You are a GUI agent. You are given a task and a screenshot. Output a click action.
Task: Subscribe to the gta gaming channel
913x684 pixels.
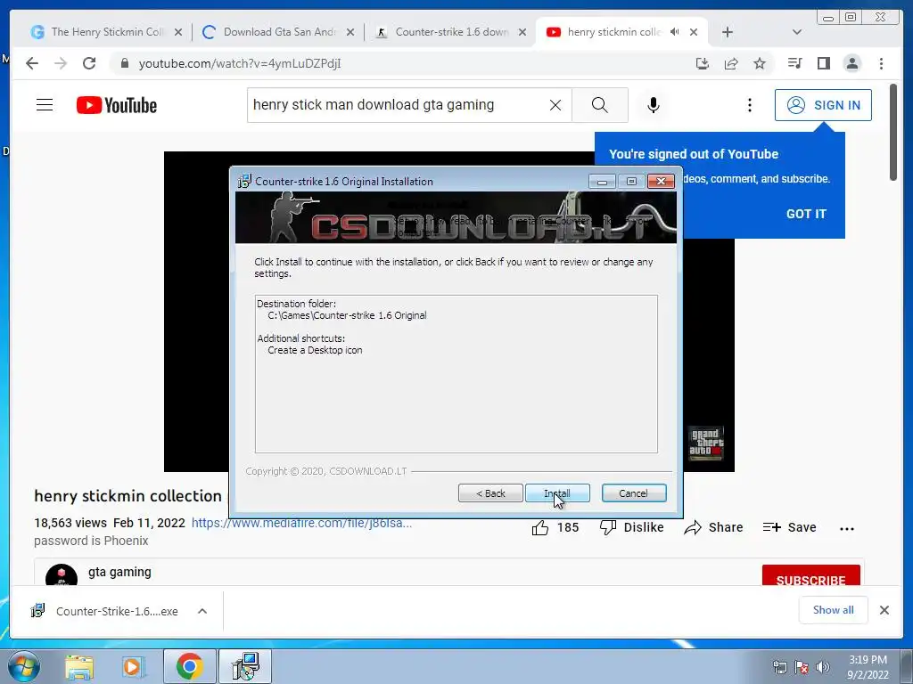pos(810,576)
